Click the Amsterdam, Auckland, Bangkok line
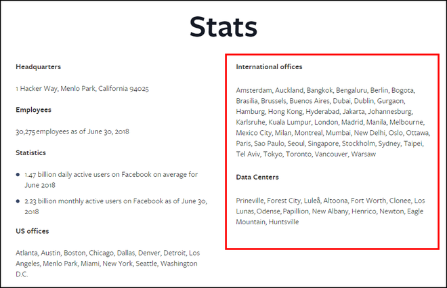Image resolution: width=447 pixels, height=288 pixels. point(325,89)
